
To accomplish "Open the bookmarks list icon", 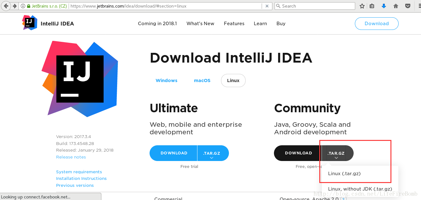I will coord(372,6).
